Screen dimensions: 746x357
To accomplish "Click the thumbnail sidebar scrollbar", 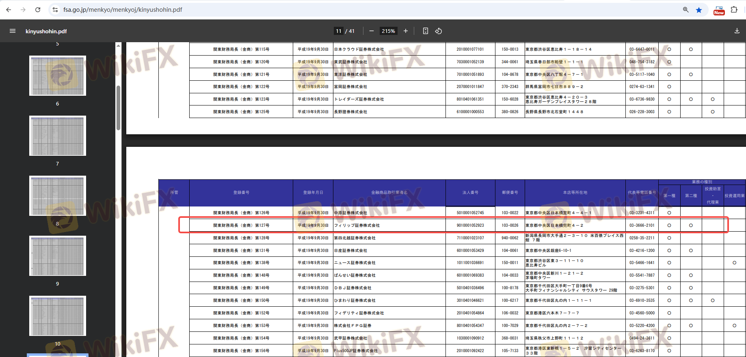I will pos(118,108).
